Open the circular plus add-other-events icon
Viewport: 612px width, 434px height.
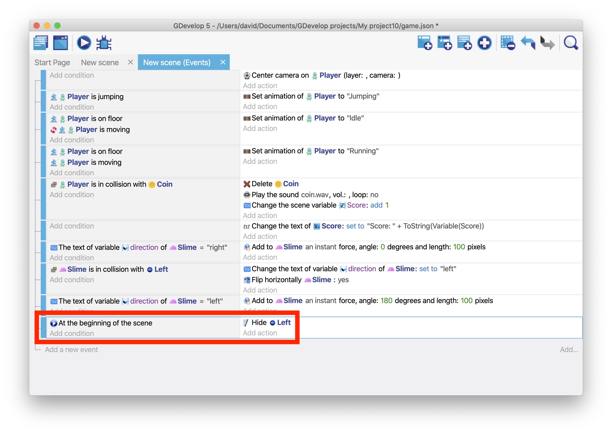click(484, 43)
